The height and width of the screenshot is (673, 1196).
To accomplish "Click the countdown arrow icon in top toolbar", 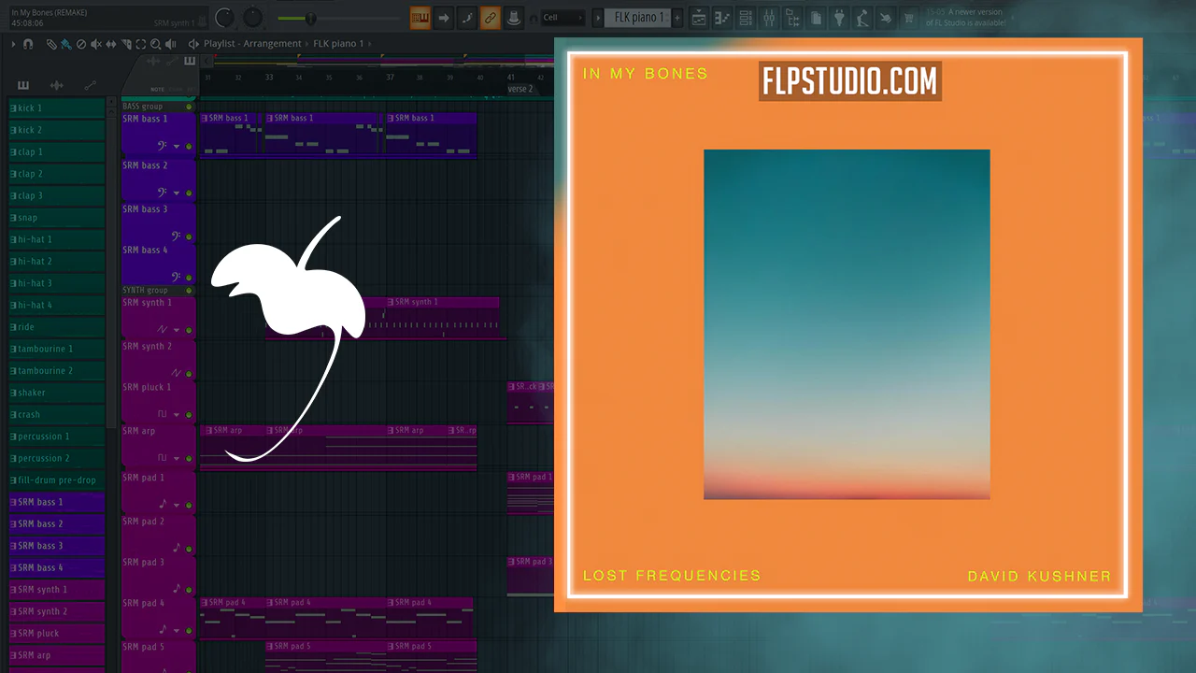I will click(444, 18).
